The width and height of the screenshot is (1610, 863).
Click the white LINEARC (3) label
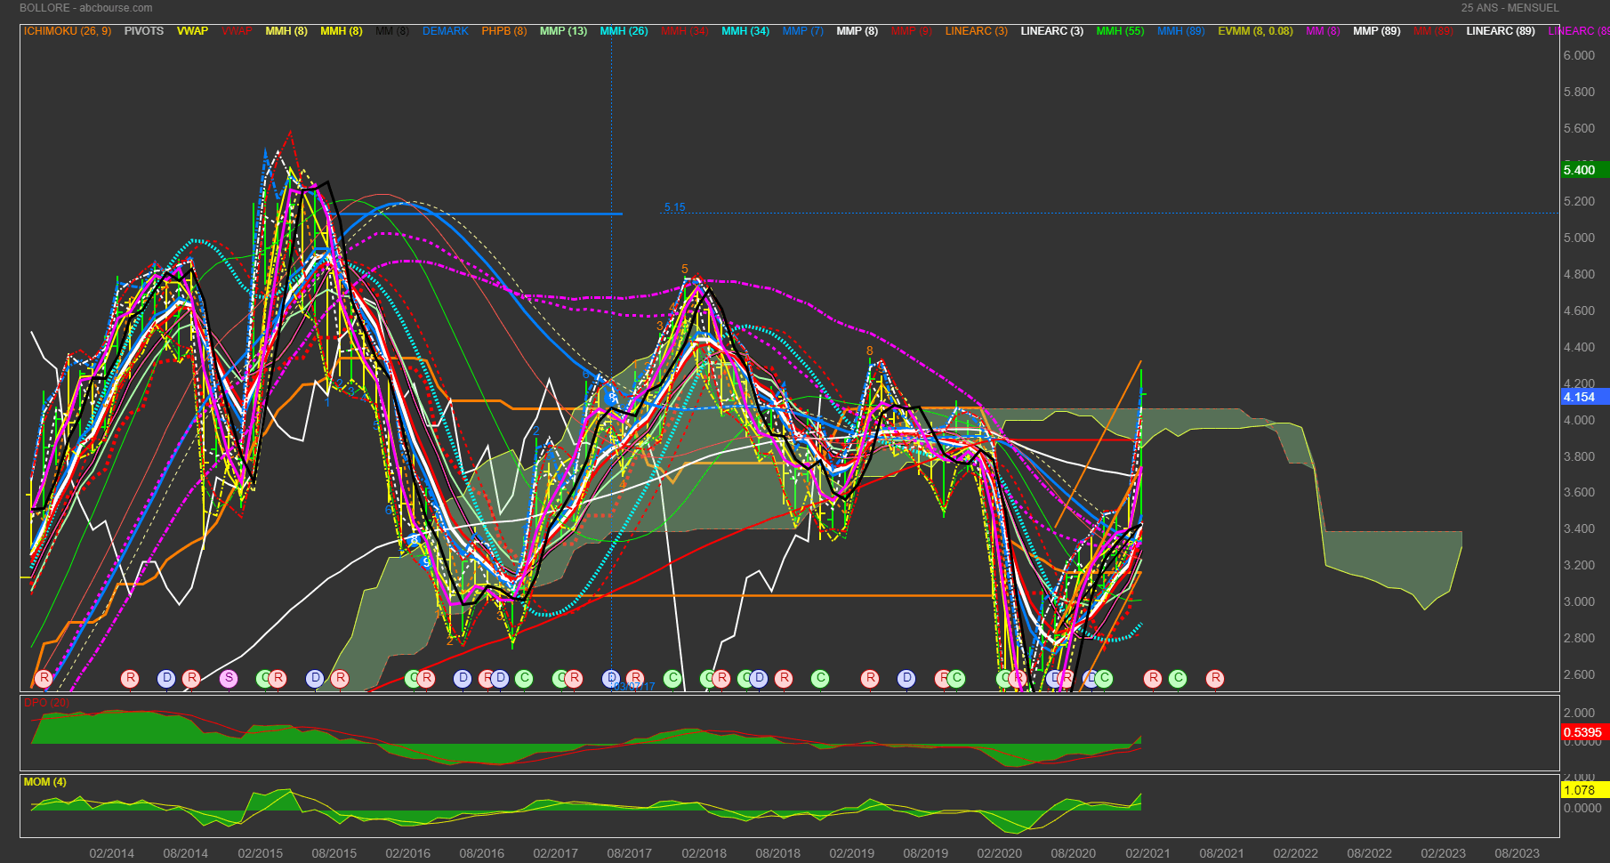click(1052, 31)
